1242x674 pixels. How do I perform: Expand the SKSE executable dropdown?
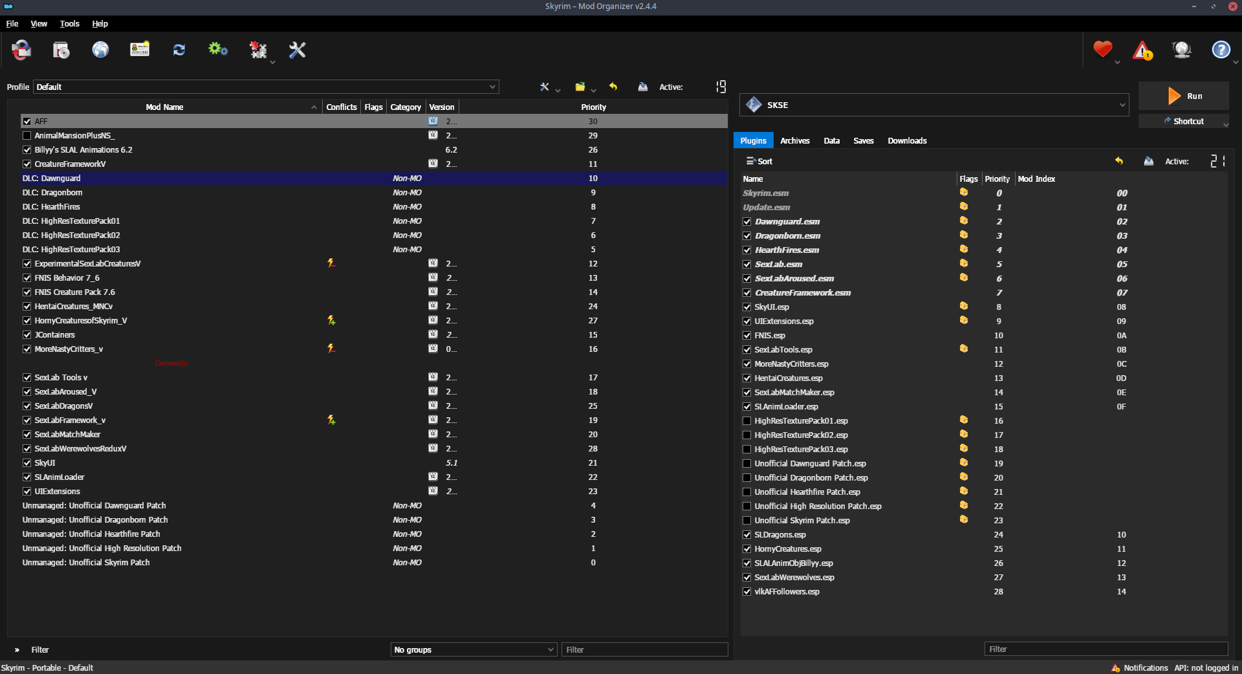tap(934, 105)
